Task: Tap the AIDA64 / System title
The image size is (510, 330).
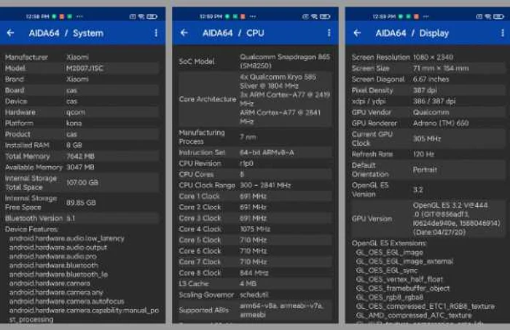Action: pos(66,33)
